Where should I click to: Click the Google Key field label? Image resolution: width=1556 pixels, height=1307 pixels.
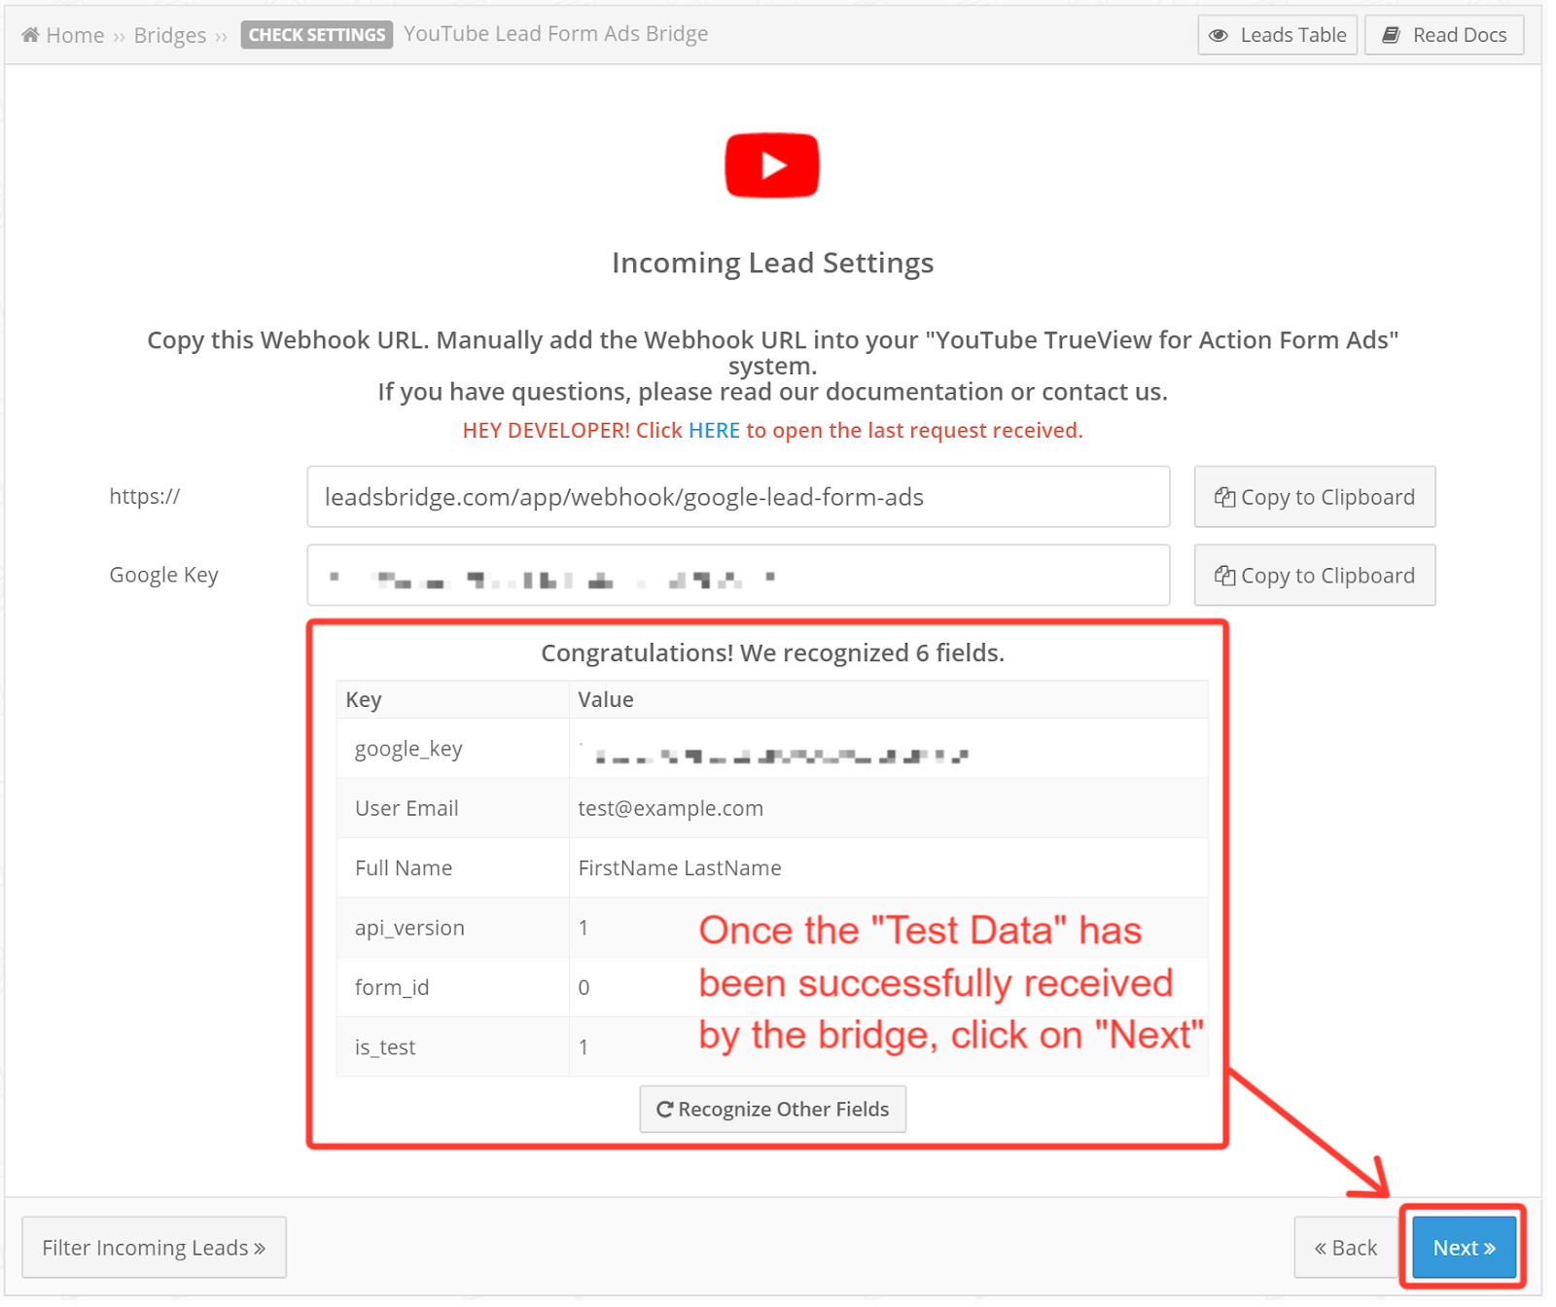tap(163, 576)
